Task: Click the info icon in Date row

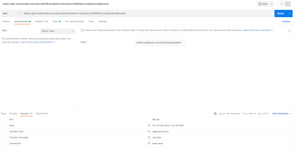Action: pos(149,125)
